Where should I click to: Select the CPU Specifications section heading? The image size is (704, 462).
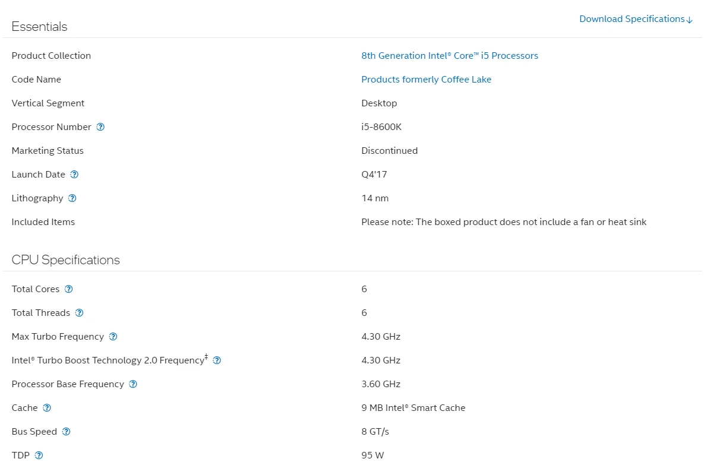pos(65,260)
